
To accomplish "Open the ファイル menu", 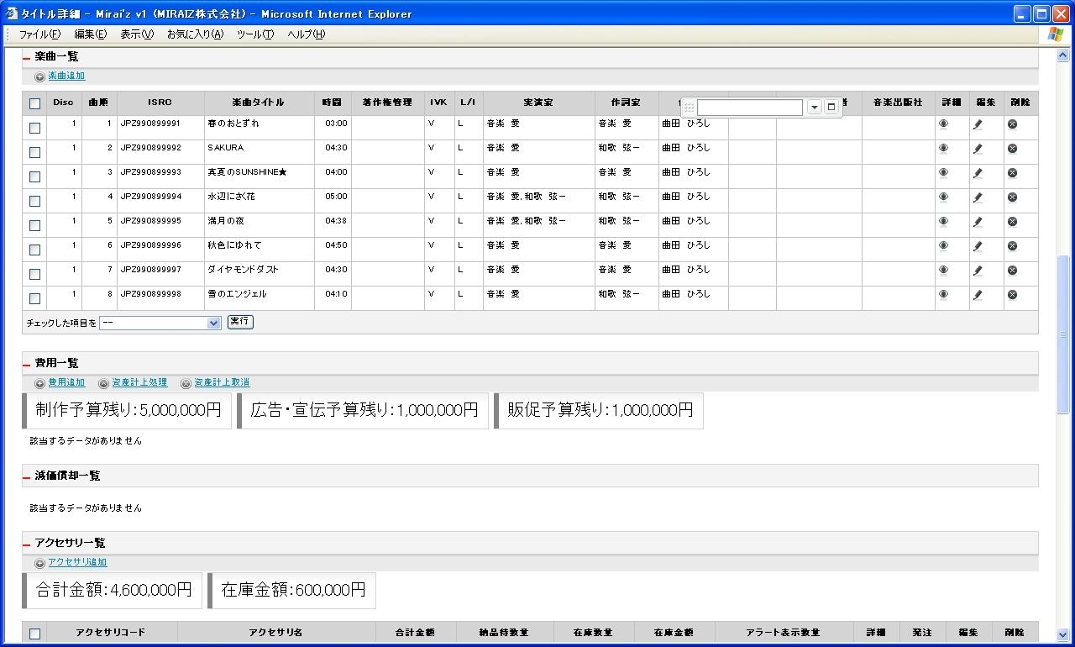I will [x=39, y=34].
